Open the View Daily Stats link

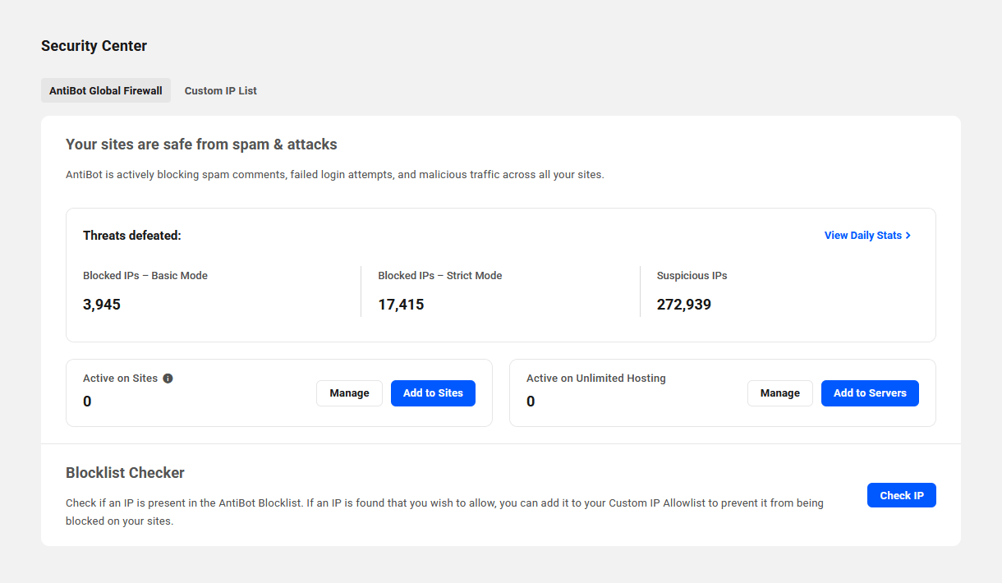tap(868, 236)
